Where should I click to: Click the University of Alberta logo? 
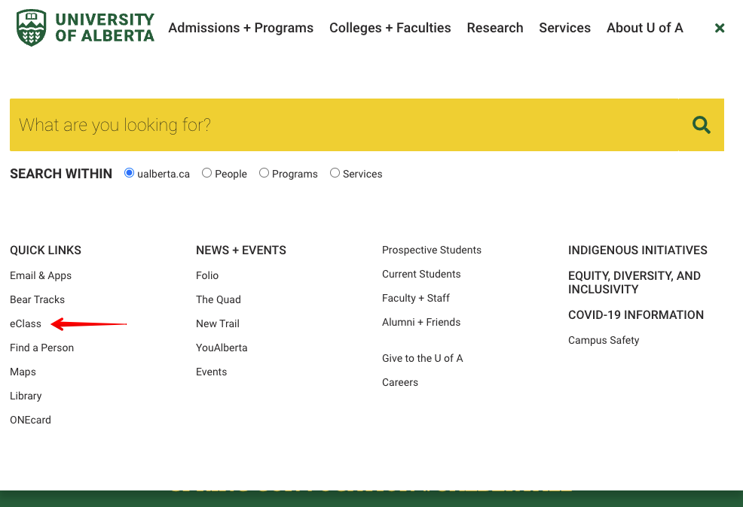(85, 28)
